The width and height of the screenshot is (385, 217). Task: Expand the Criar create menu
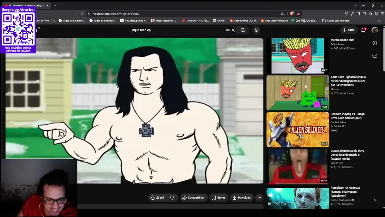coord(348,30)
